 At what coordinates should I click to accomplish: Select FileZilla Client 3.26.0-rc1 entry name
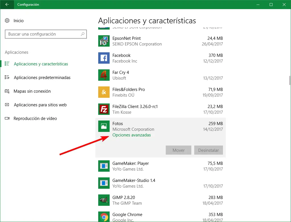pos(135,107)
